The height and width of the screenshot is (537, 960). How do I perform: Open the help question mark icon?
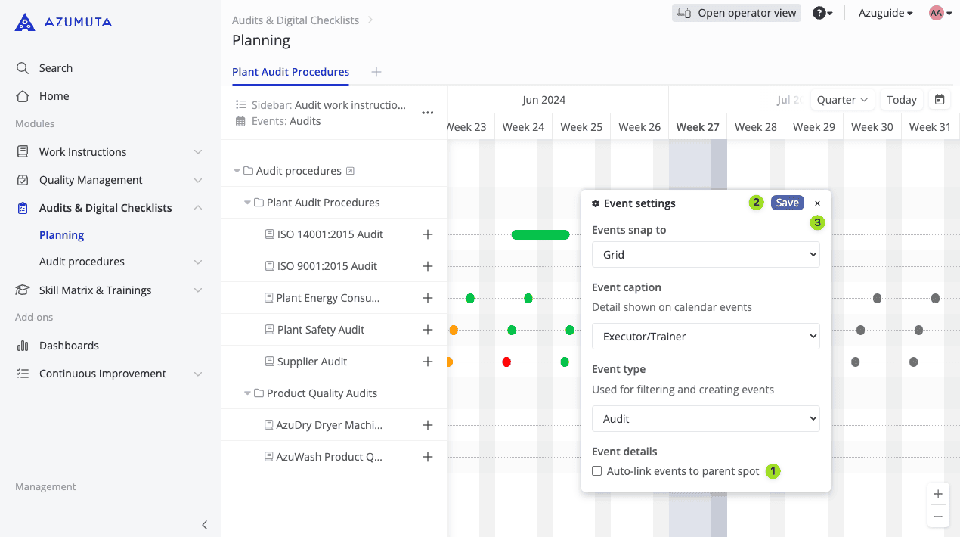point(819,13)
